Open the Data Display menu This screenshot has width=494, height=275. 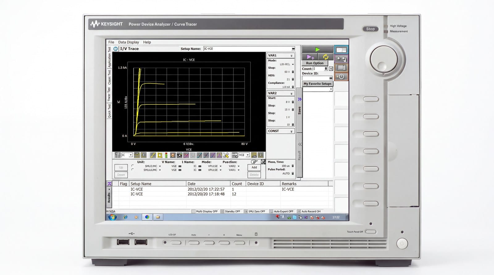point(128,42)
